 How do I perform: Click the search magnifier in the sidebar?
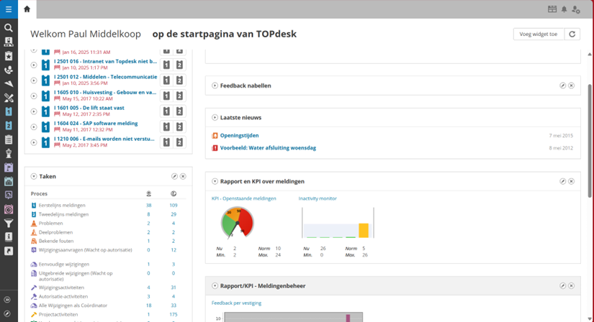(x=9, y=28)
